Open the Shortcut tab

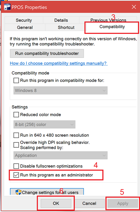66,27
